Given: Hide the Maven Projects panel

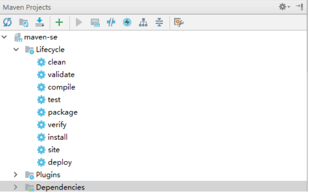Looking at the screenshot, I should pos(299,7).
